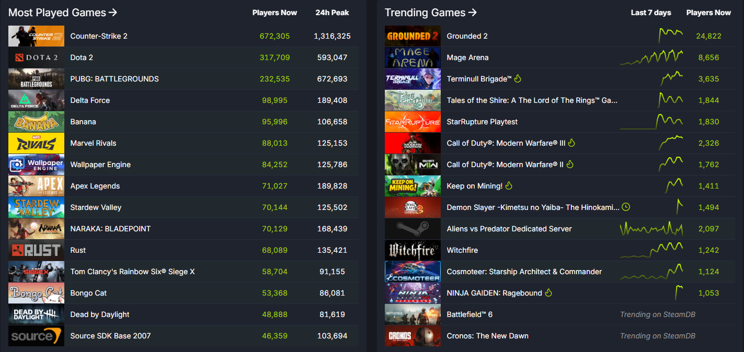Click flame icon next to Modern Warfare III
The height and width of the screenshot is (352, 744).
pos(571,143)
